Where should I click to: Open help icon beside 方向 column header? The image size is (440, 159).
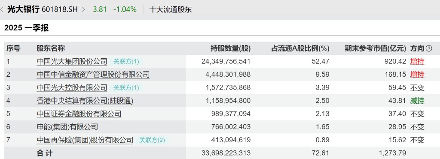coord(429,48)
